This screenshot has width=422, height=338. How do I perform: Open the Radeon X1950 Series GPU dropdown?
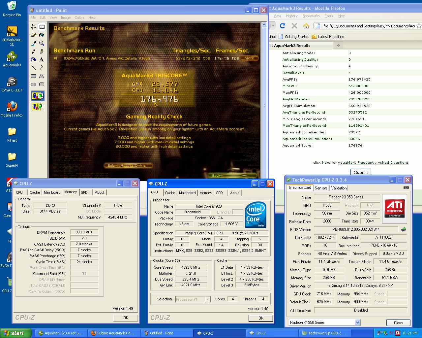click(x=324, y=322)
